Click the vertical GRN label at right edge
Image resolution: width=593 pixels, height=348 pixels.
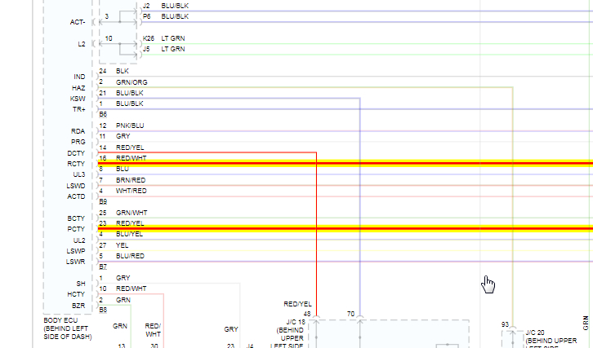click(x=586, y=323)
